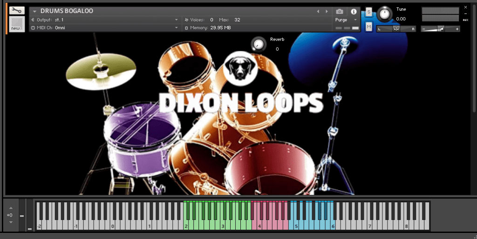Screen dimensions: 477x239
Task: Select the next instrument arrow
Action: tap(325, 11)
